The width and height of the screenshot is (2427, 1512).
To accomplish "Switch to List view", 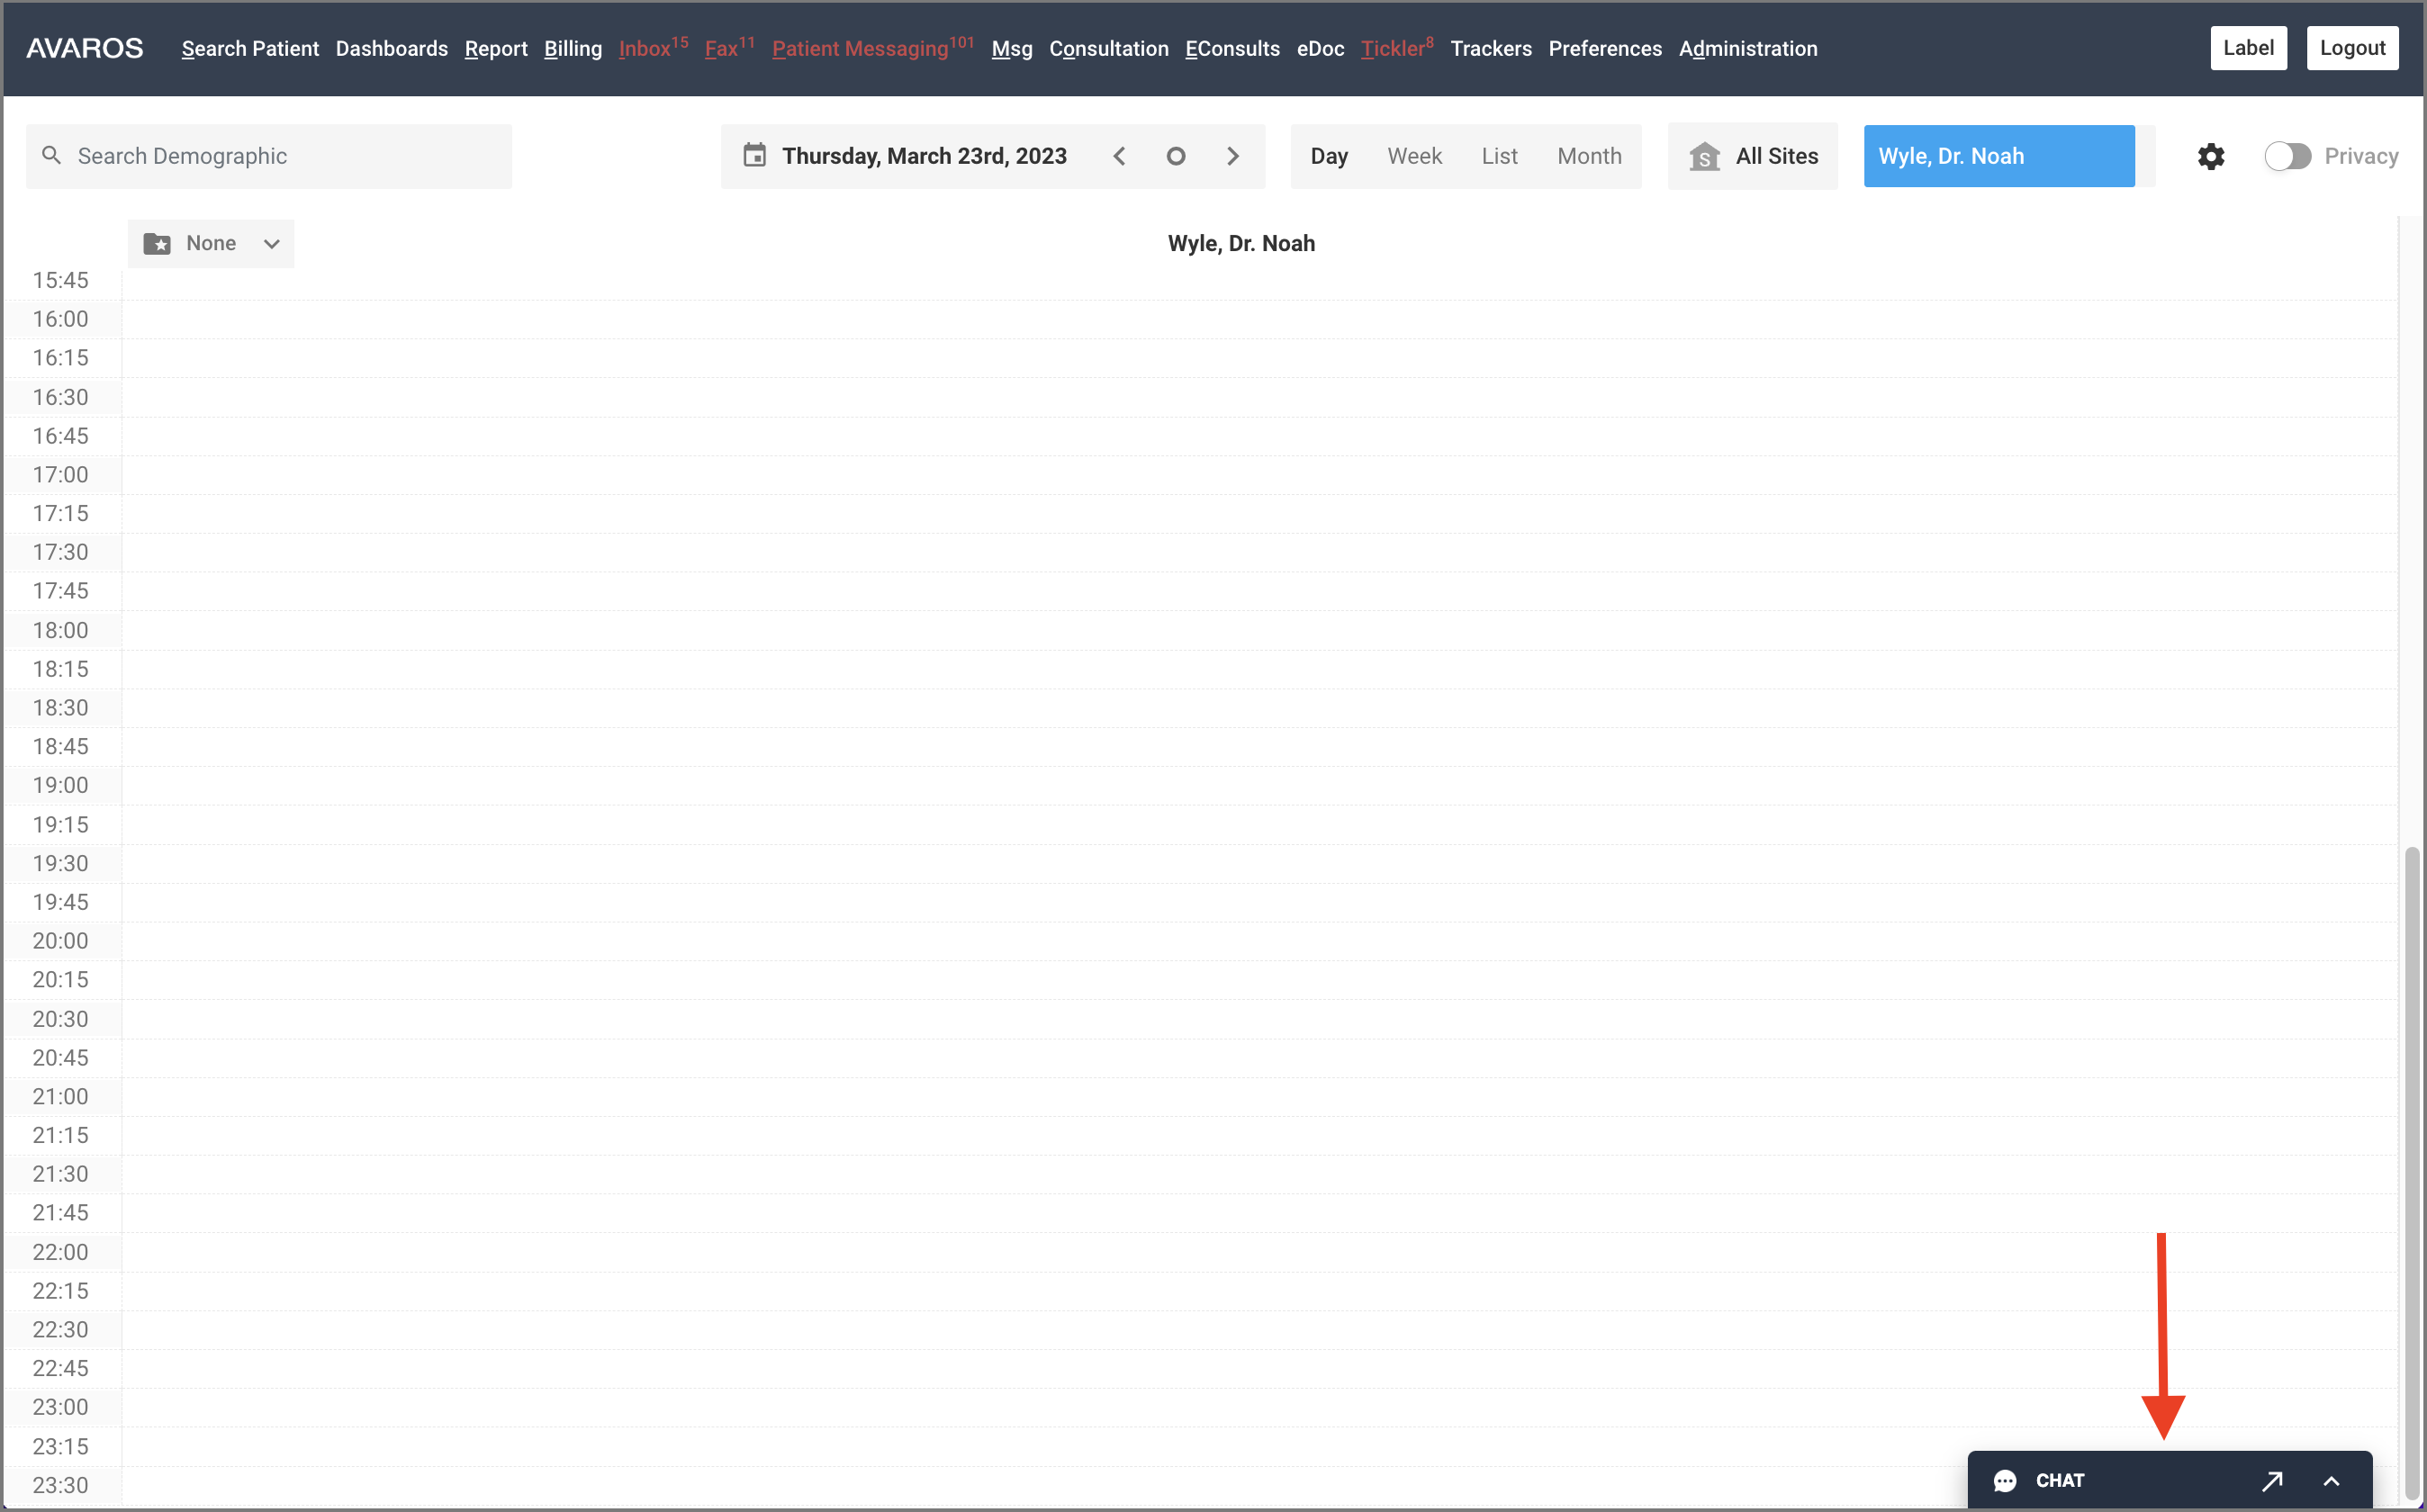I will click(1499, 156).
